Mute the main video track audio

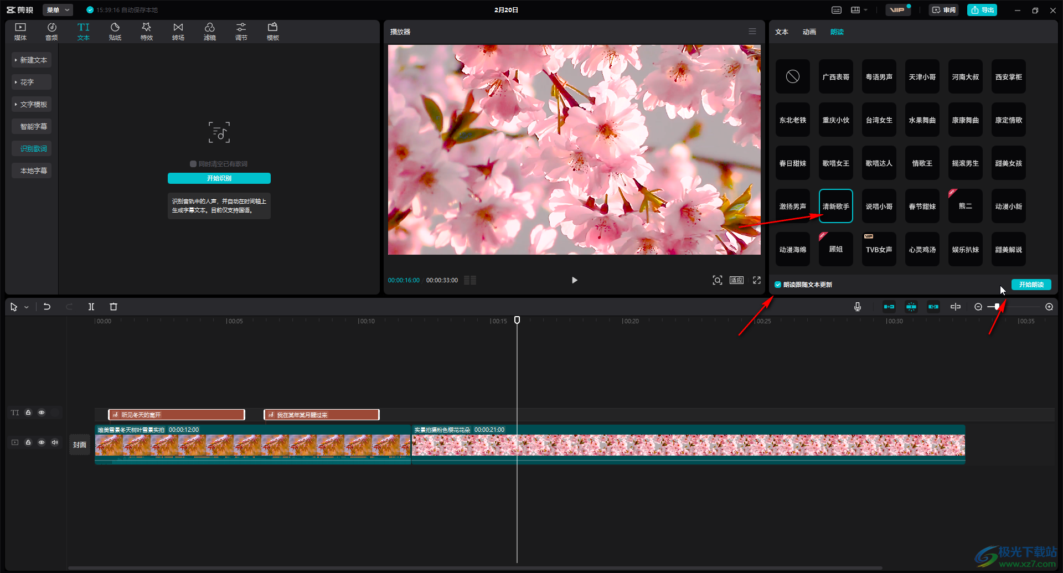click(x=55, y=442)
